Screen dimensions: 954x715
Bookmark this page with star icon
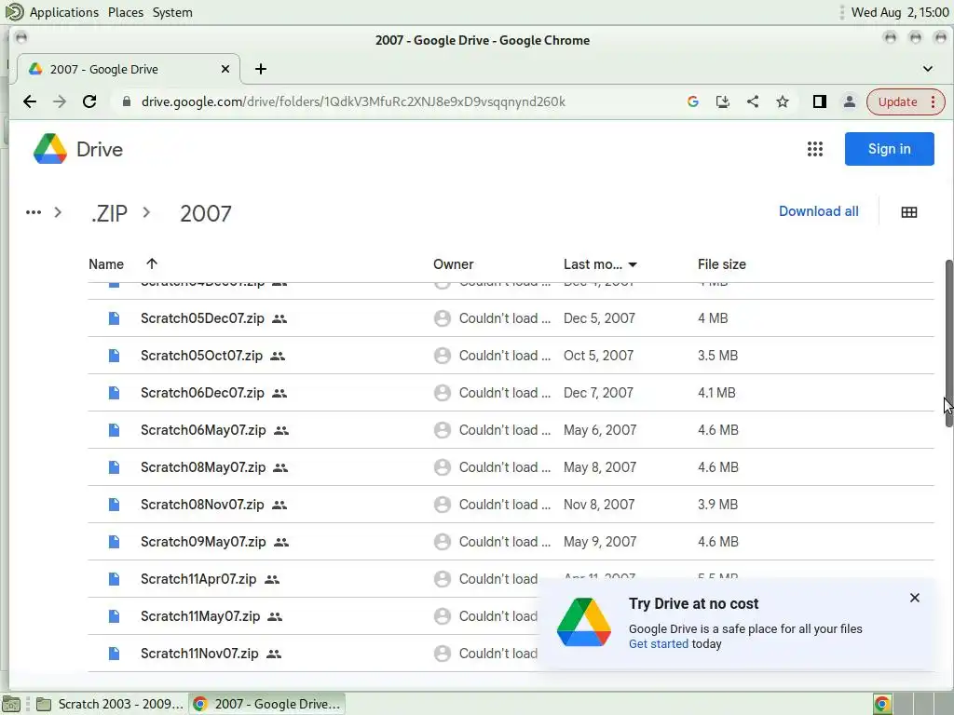783,101
